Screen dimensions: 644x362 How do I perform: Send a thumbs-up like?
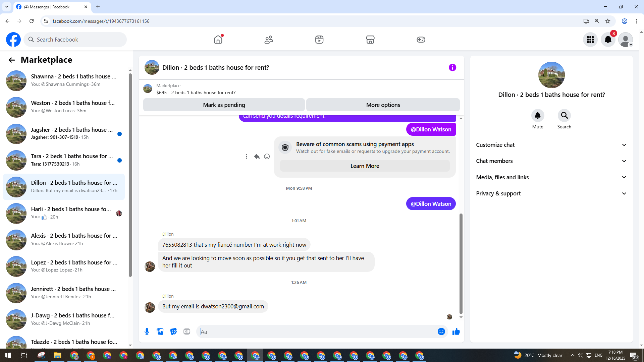pos(456,332)
